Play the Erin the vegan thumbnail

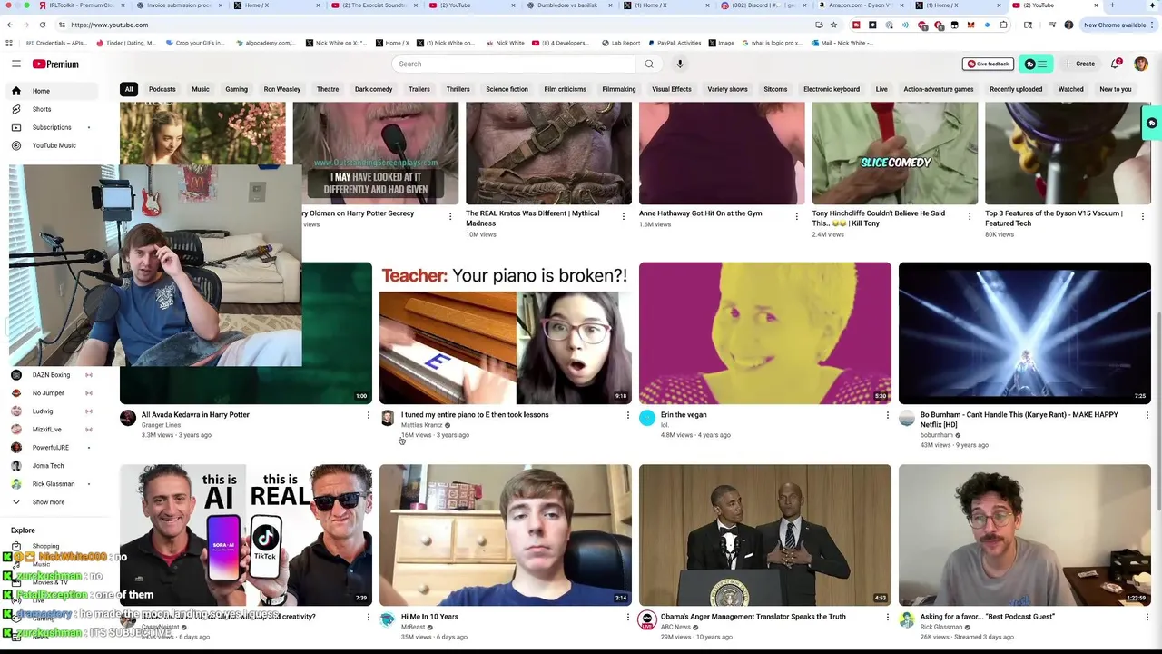pos(765,333)
